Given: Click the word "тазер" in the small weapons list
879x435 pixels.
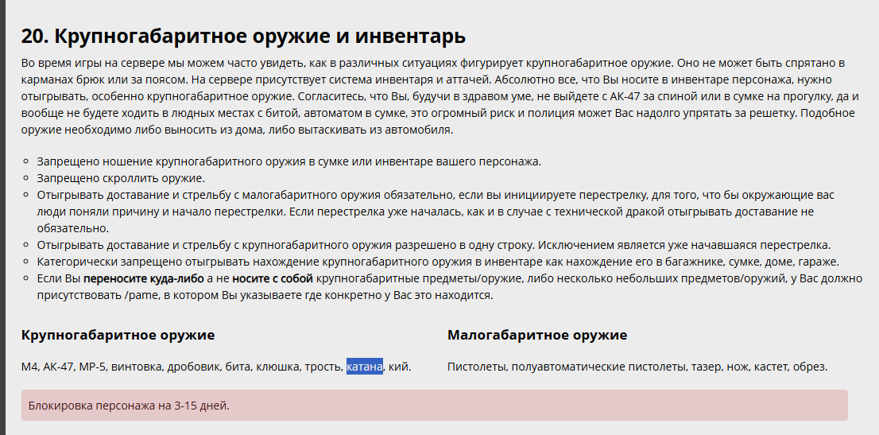Looking at the screenshot, I should [707, 367].
